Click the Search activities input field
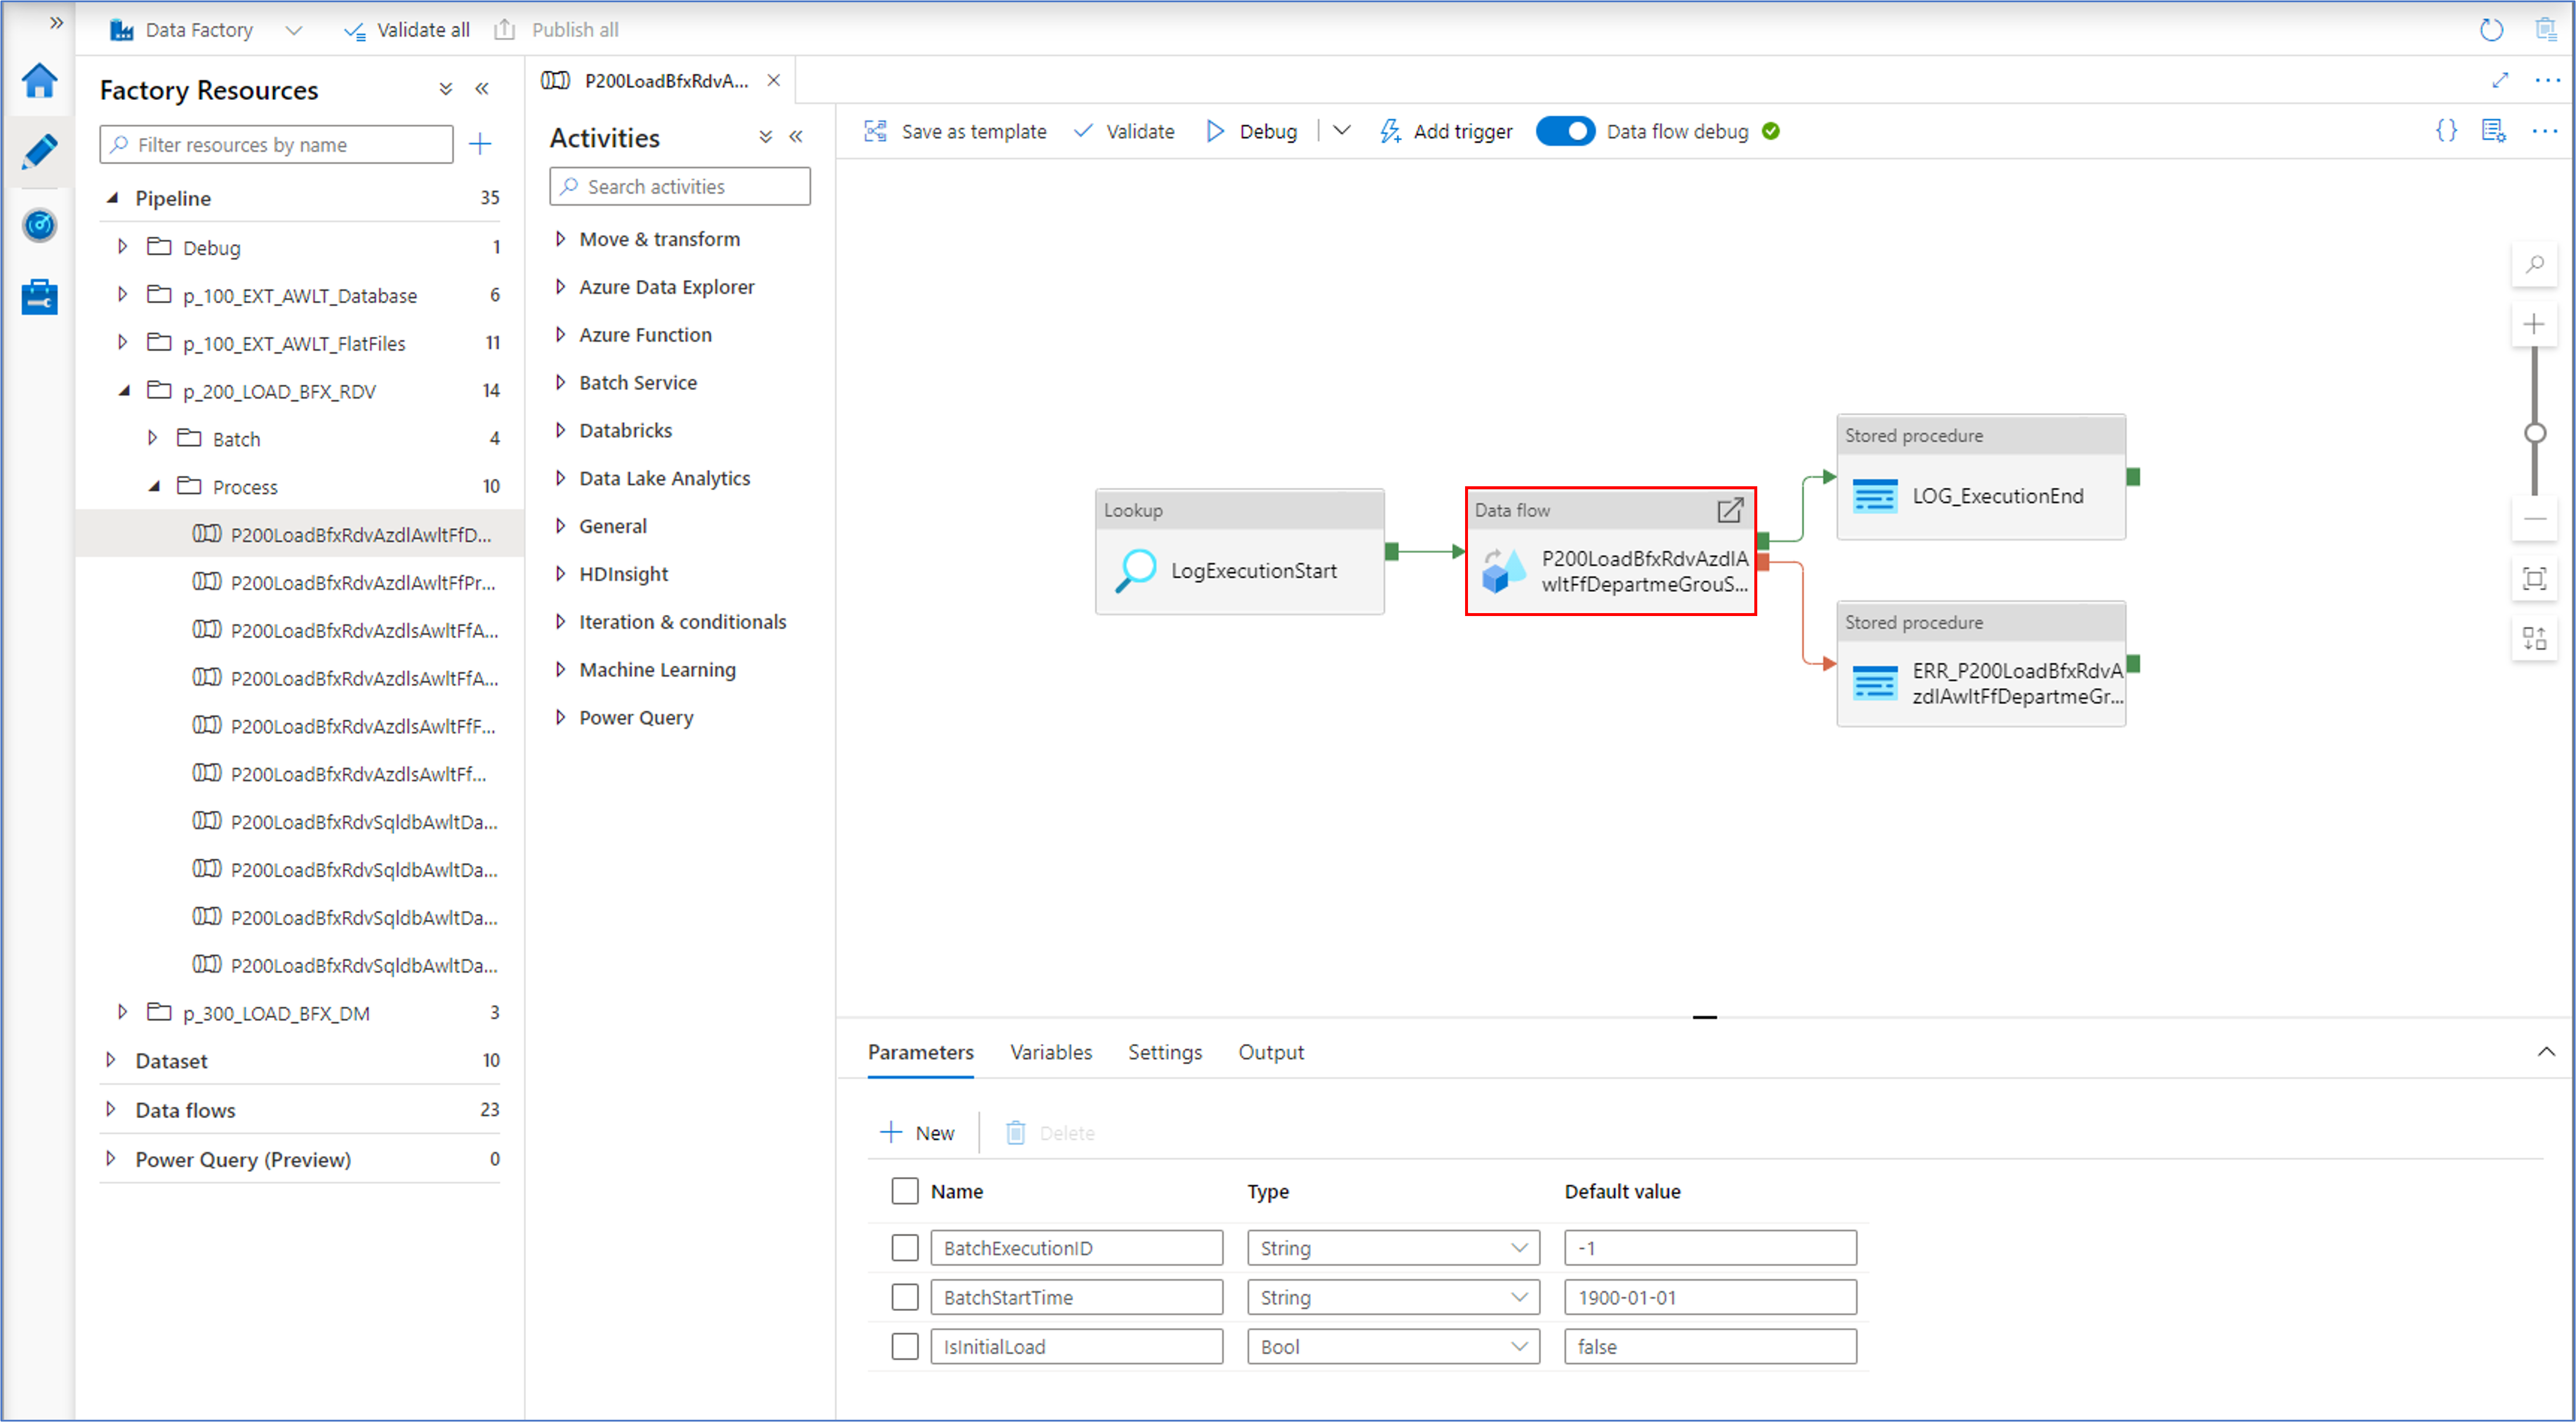Viewport: 2576px width, 1422px height. pyautogui.click(x=680, y=187)
